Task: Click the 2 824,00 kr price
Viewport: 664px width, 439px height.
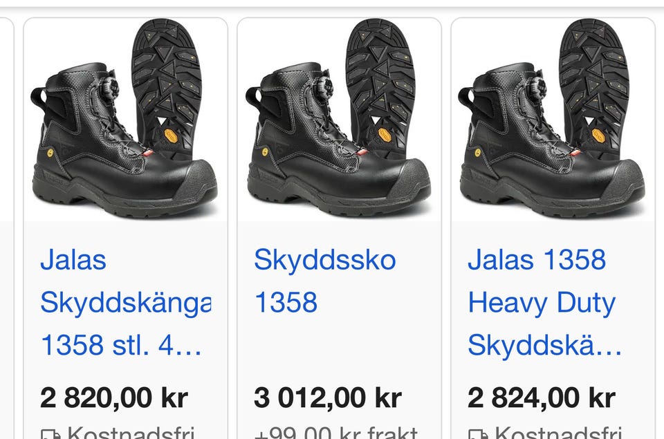Action: point(541,398)
